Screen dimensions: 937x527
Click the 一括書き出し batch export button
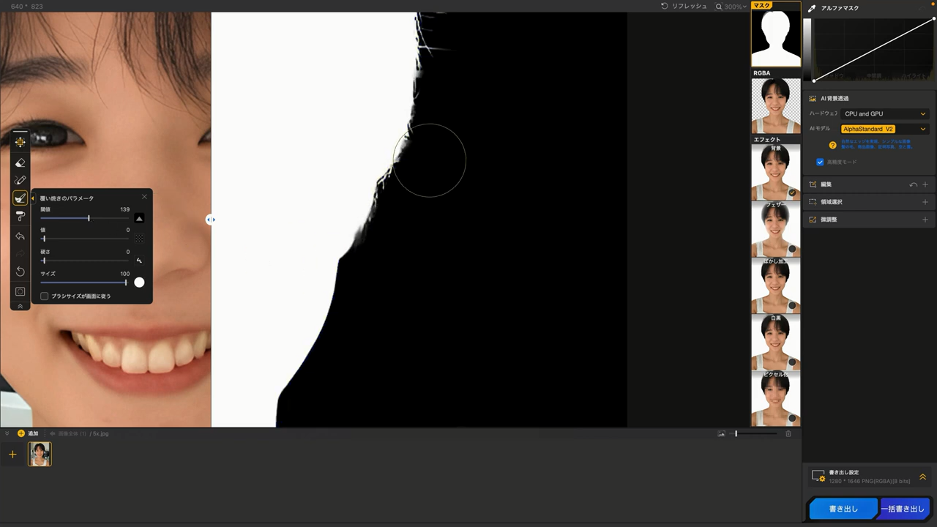pos(903,509)
